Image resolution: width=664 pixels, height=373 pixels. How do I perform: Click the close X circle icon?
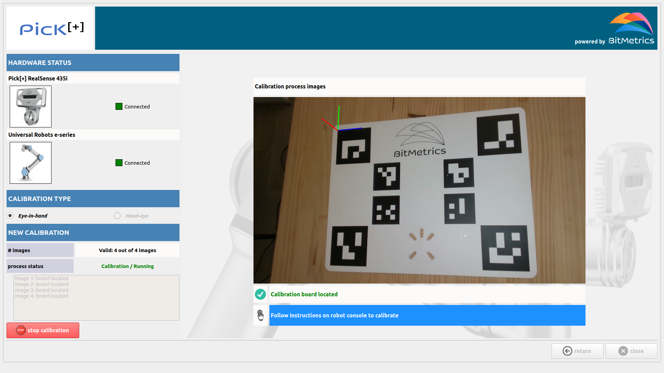(x=623, y=351)
